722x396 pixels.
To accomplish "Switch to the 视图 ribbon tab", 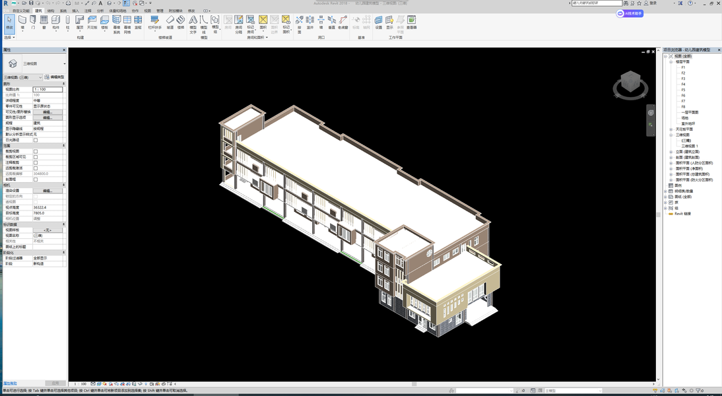I will pyautogui.click(x=147, y=11).
